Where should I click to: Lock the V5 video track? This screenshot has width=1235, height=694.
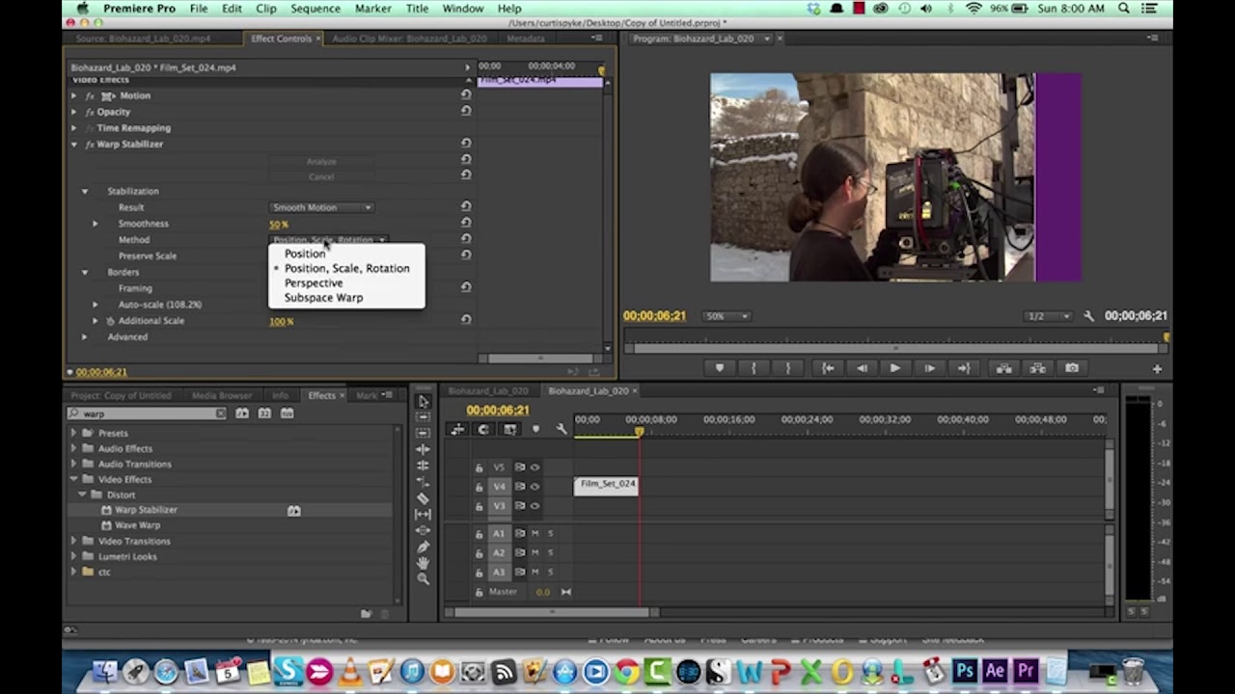point(479,467)
